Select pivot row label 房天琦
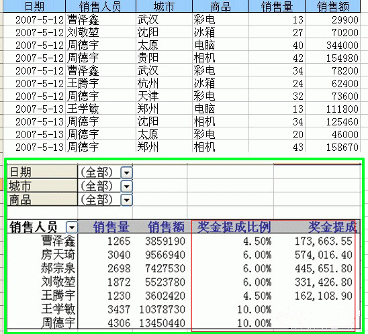 pos(58,255)
